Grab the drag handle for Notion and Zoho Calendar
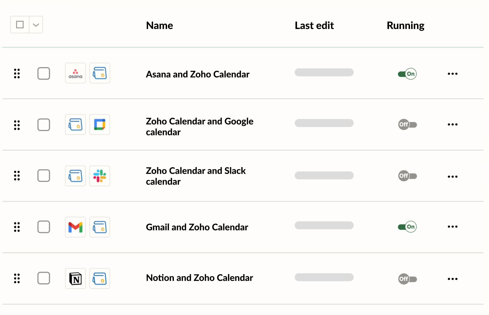This screenshot has height=315, width=489. tap(17, 279)
